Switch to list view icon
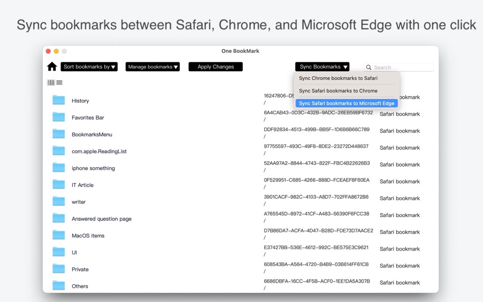The height and width of the screenshot is (302, 483). point(59,82)
